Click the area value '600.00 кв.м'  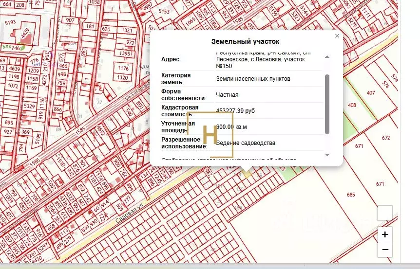(231, 127)
